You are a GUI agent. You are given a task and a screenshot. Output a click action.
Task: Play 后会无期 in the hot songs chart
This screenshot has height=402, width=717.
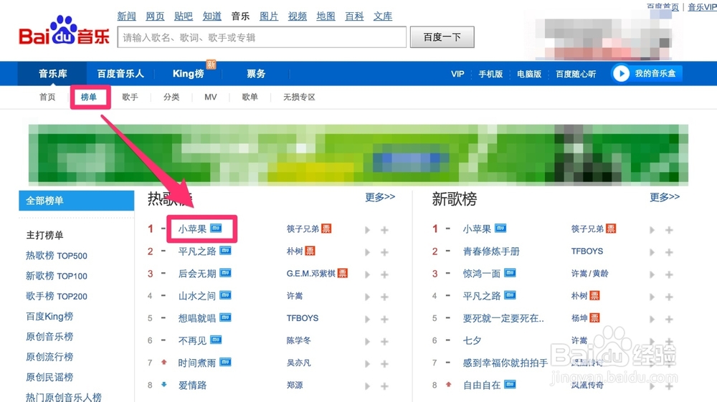(x=367, y=274)
